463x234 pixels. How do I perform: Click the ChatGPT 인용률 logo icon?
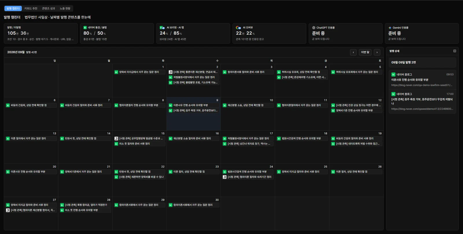point(314,28)
